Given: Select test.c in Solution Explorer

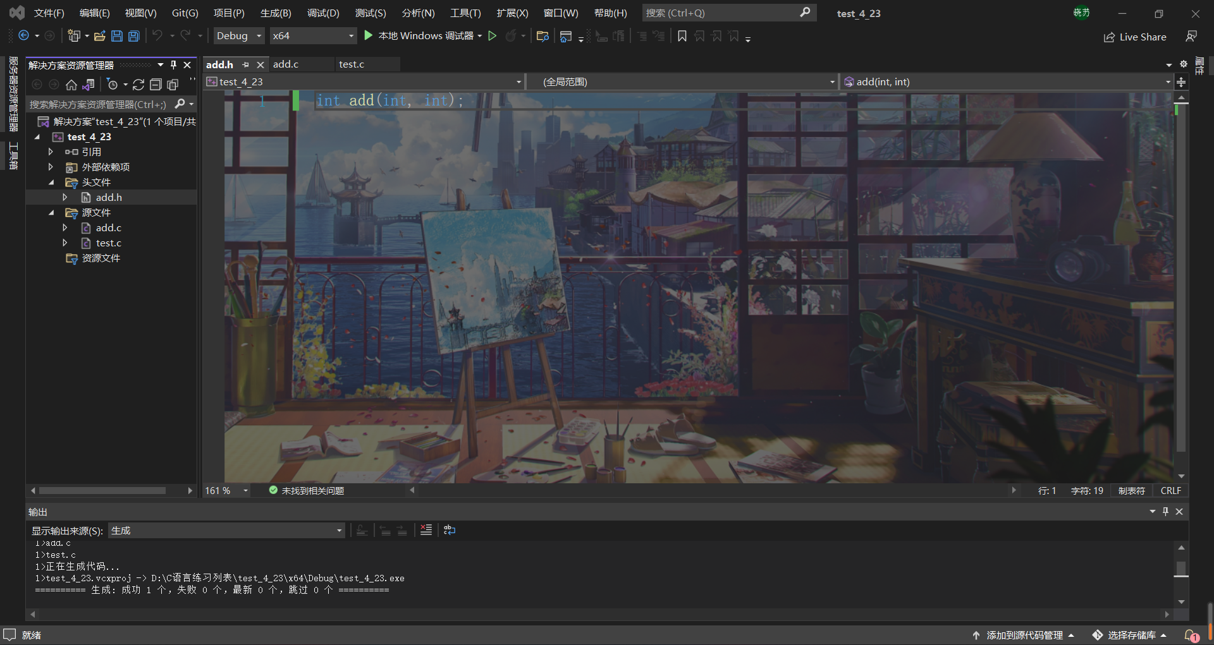Looking at the screenshot, I should (109, 243).
